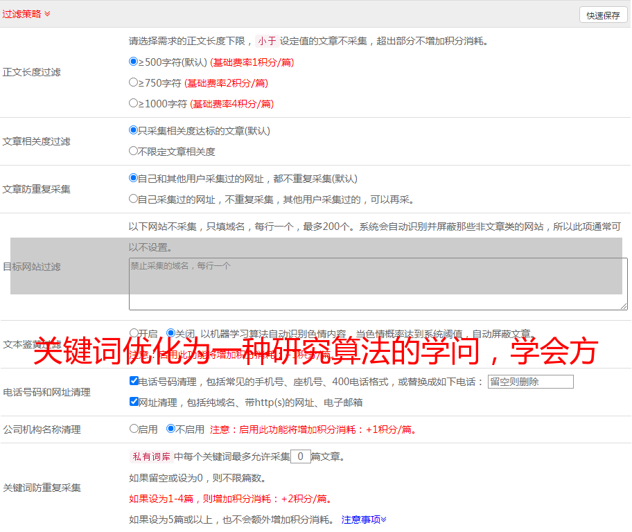Expand the 注意事项 link
The image size is (632, 532).
click(x=364, y=519)
